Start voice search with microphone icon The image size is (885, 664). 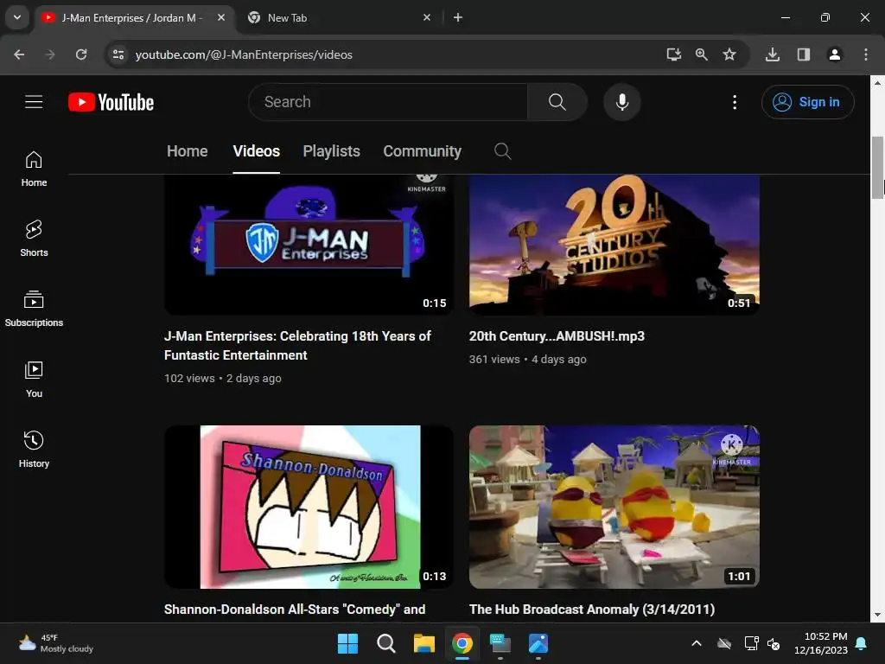622,102
